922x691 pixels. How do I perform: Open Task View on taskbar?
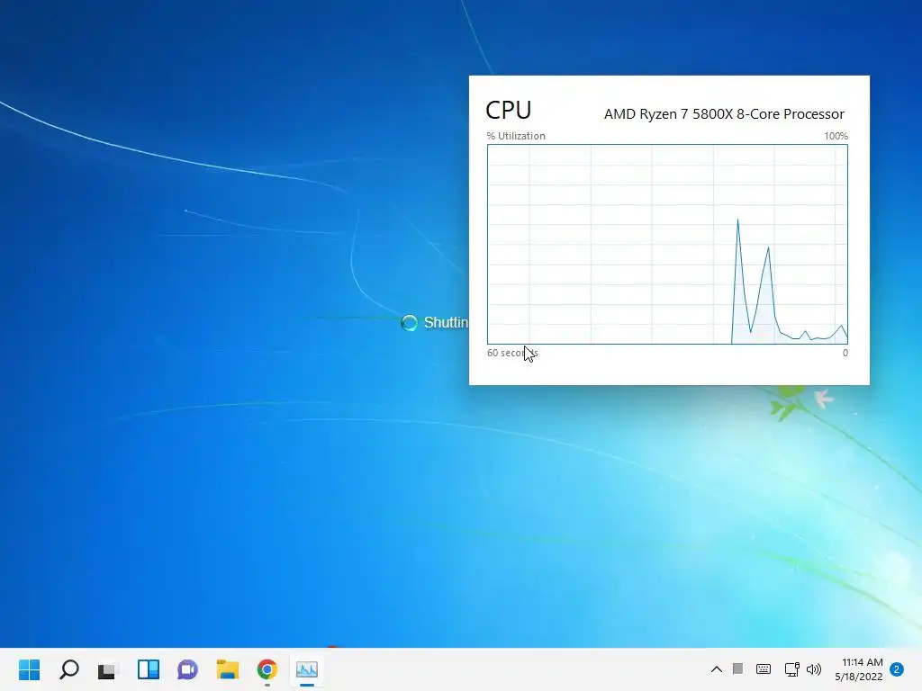106,669
